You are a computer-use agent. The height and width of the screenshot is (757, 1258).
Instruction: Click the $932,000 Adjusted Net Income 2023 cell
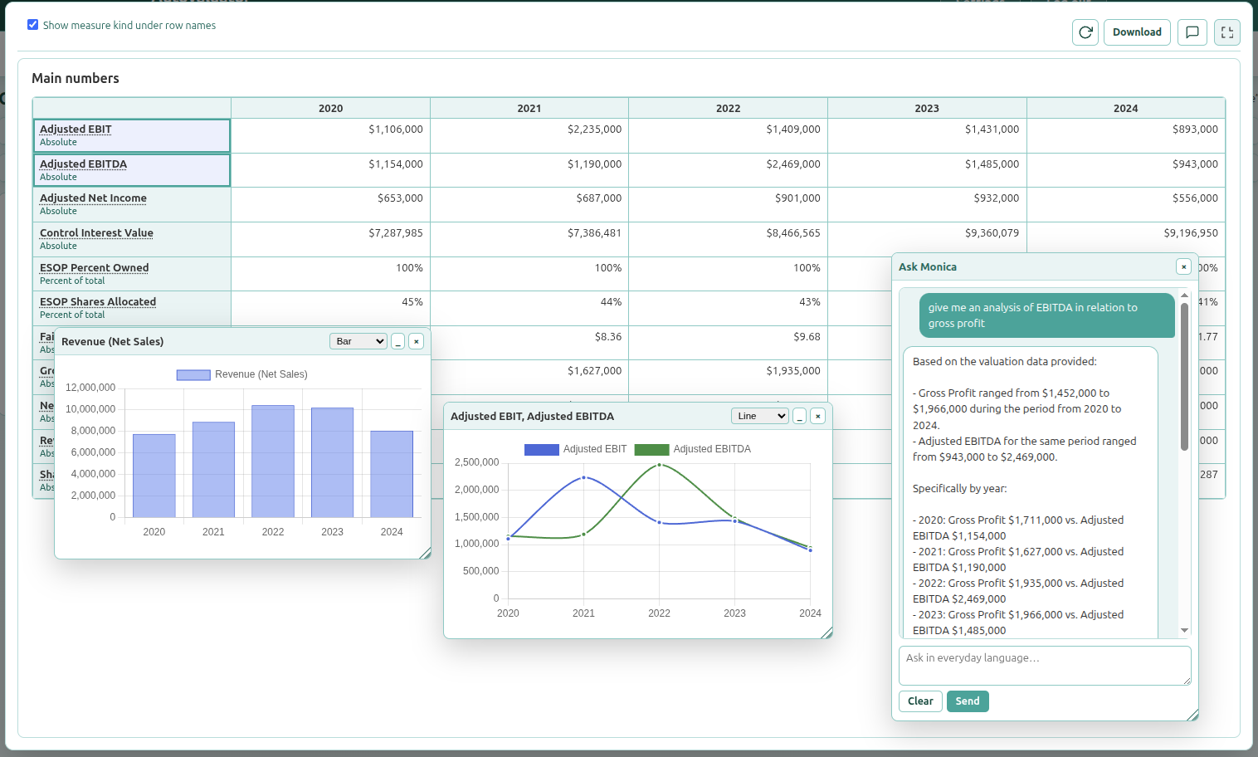tap(927, 204)
